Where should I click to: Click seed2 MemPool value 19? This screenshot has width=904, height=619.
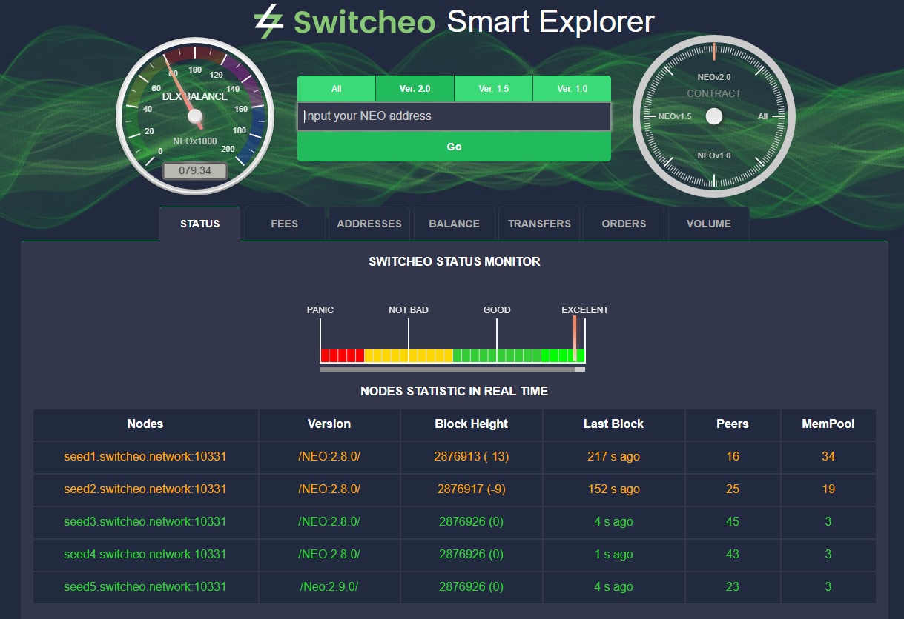[828, 489]
